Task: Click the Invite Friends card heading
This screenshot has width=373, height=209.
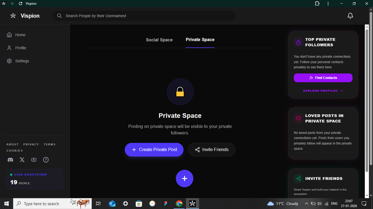Action: 324,179
